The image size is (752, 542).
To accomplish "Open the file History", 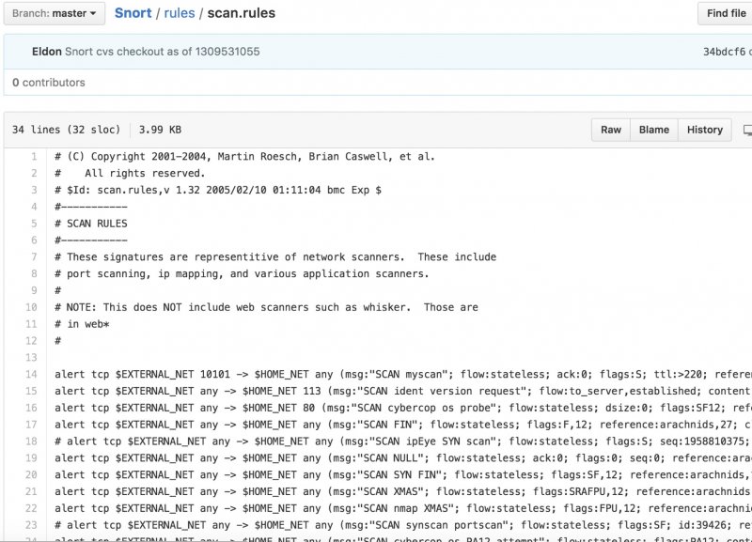I will click(x=704, y=130).
